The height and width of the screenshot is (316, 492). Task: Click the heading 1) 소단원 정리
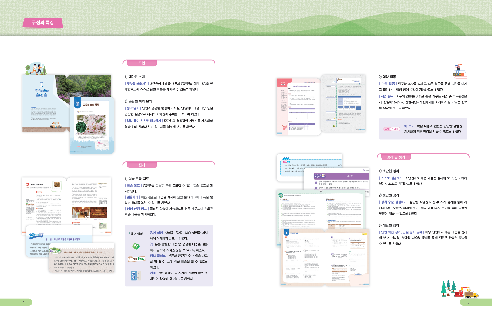click(389, 171)
